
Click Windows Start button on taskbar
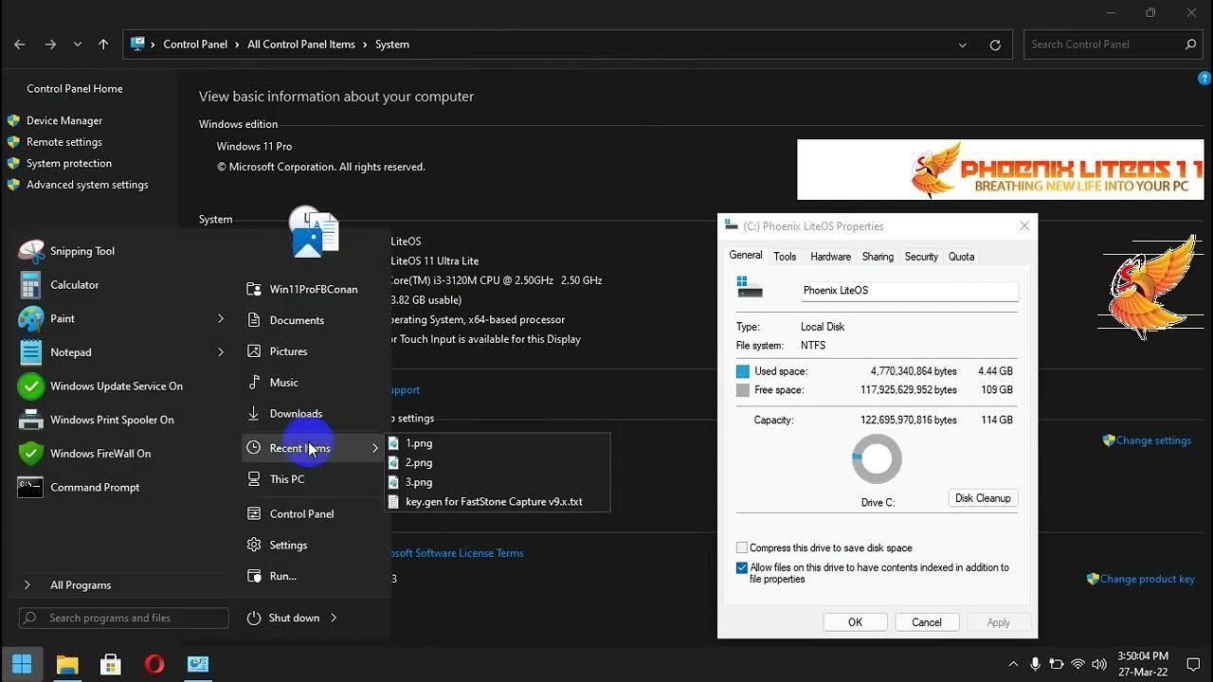(x=22, y=664)
